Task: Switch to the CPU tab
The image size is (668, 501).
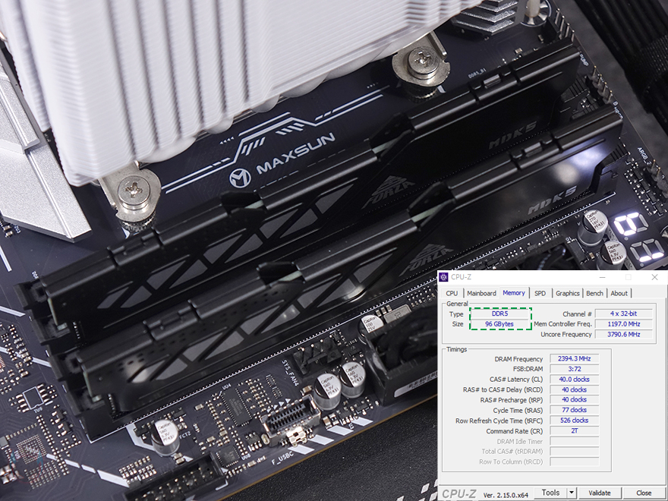Action: (x=452, y=293)
